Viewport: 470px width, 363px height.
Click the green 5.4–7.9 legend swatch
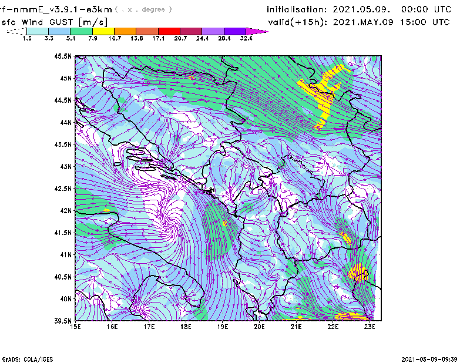[81, 31]
